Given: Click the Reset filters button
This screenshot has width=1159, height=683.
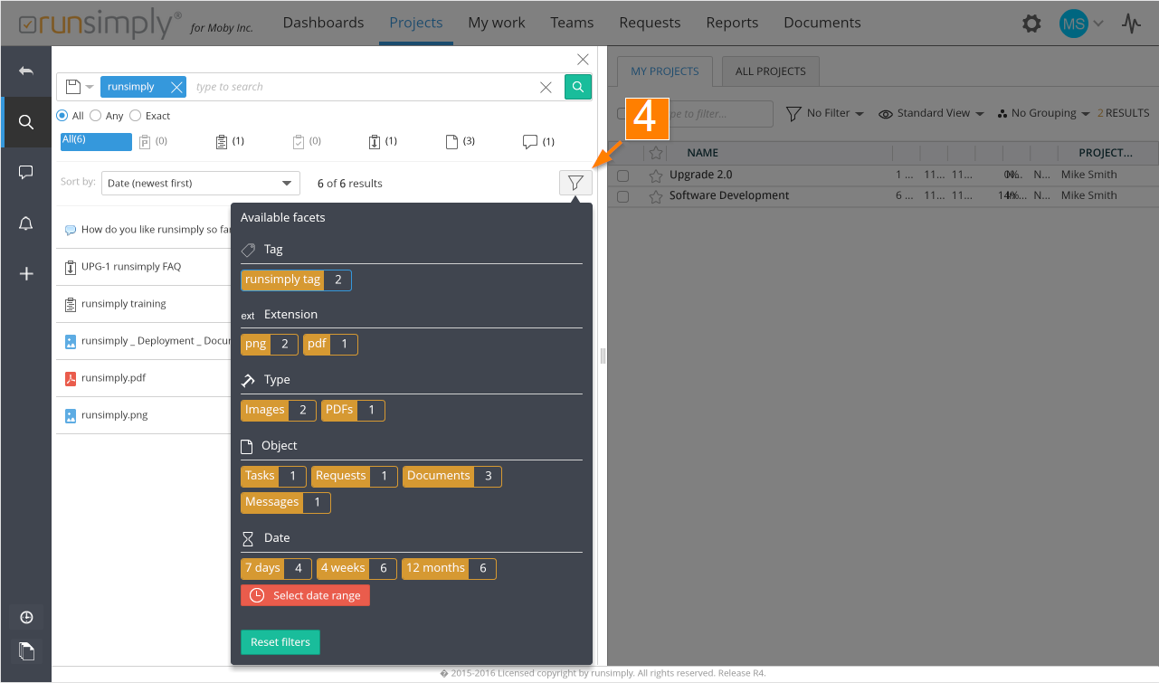Looking at the screenshot, I should pyautogui.click(x=280, y=642).
